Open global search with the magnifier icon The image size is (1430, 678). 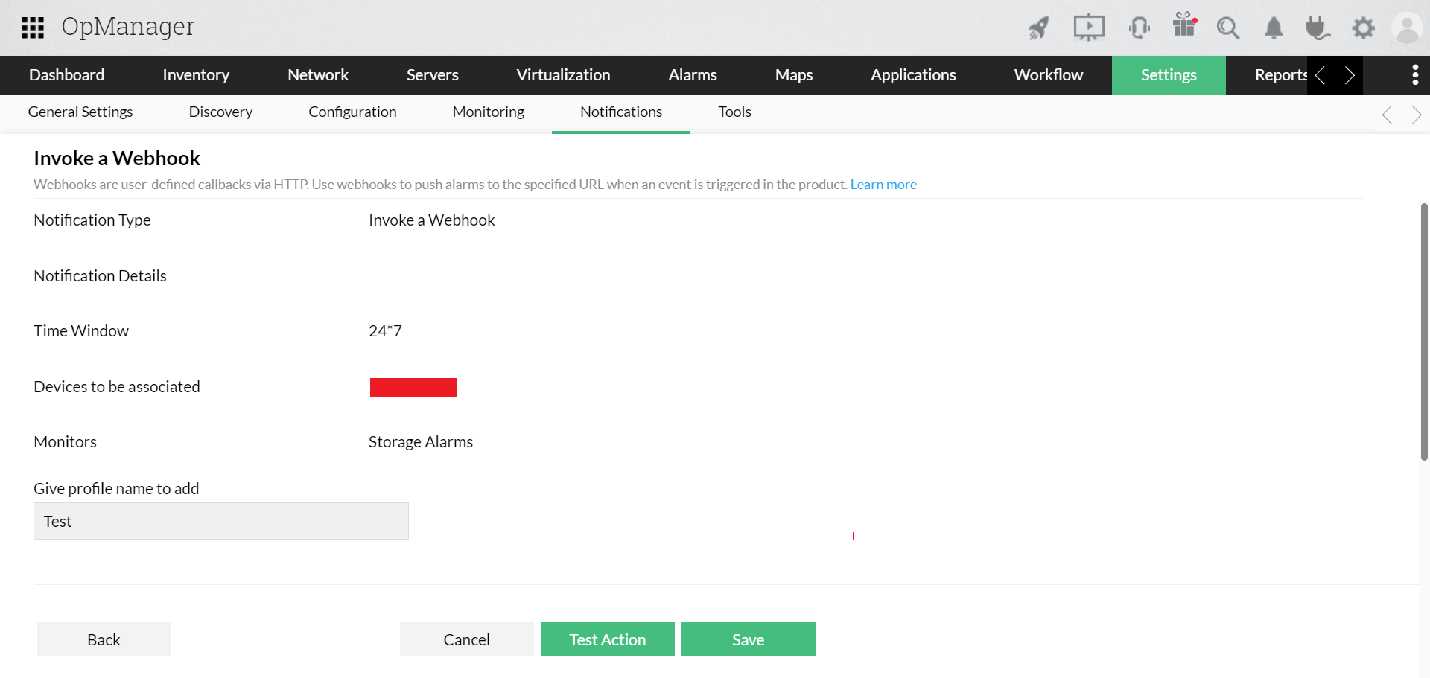1228,28
